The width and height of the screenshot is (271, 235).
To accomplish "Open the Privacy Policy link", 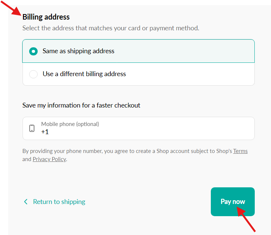I will (x=49, y=159).
